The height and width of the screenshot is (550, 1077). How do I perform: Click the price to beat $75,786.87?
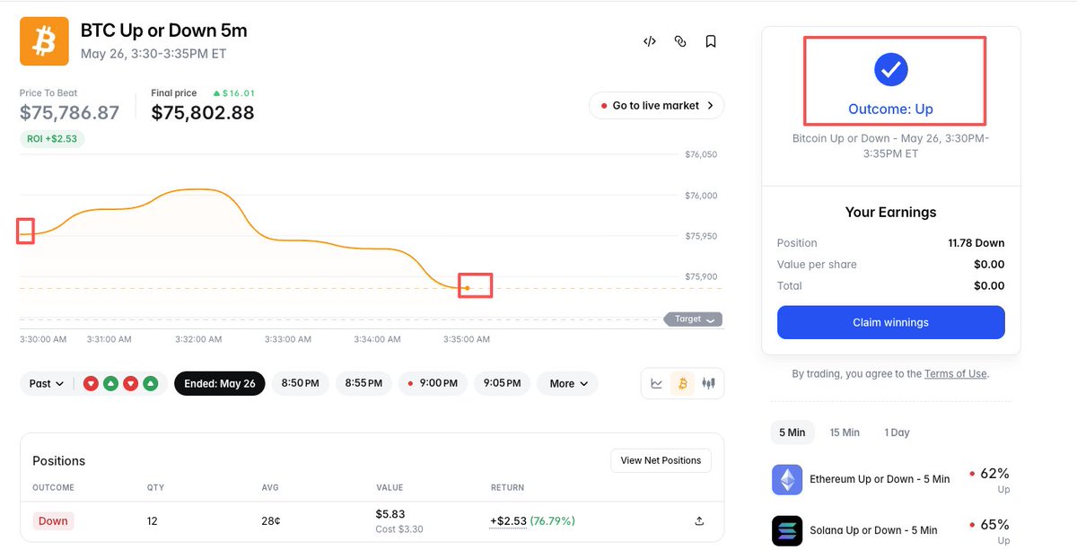tap(69, 113)
